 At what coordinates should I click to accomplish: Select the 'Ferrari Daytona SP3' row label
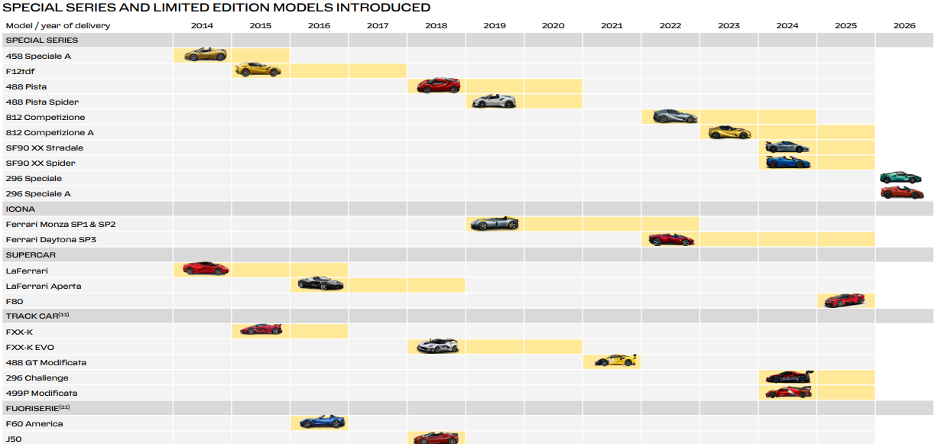[x=50, y=239]
